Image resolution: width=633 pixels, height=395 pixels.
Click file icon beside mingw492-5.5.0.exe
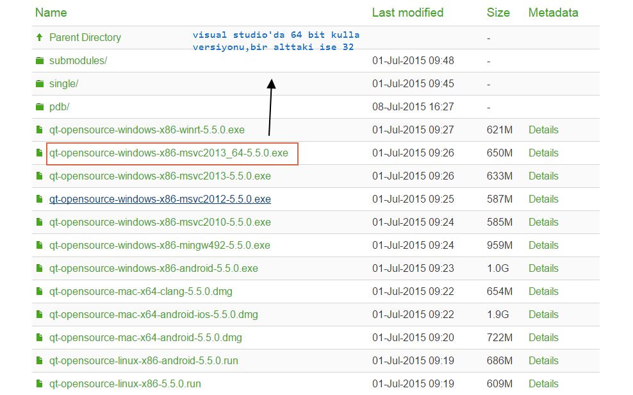coord(39,245)
